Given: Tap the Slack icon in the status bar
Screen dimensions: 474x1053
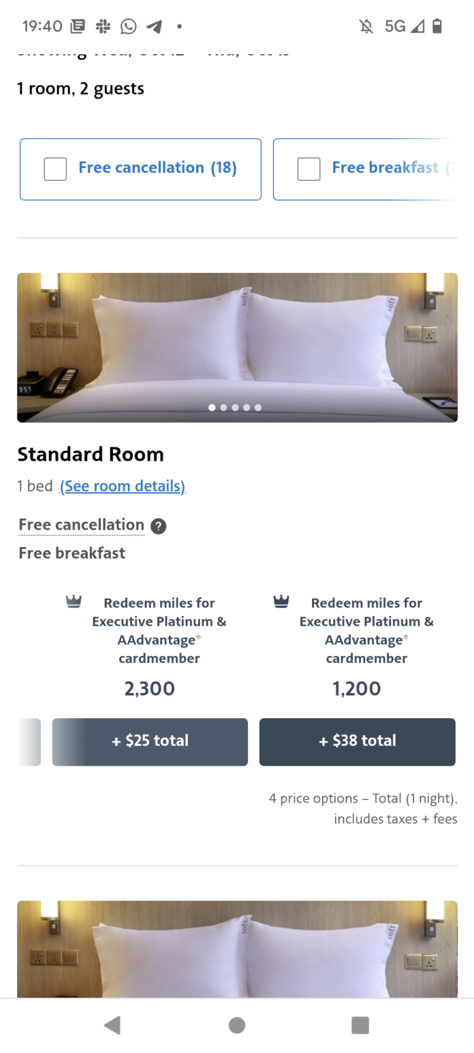Looking at the screenshot, I should (103, 26).
